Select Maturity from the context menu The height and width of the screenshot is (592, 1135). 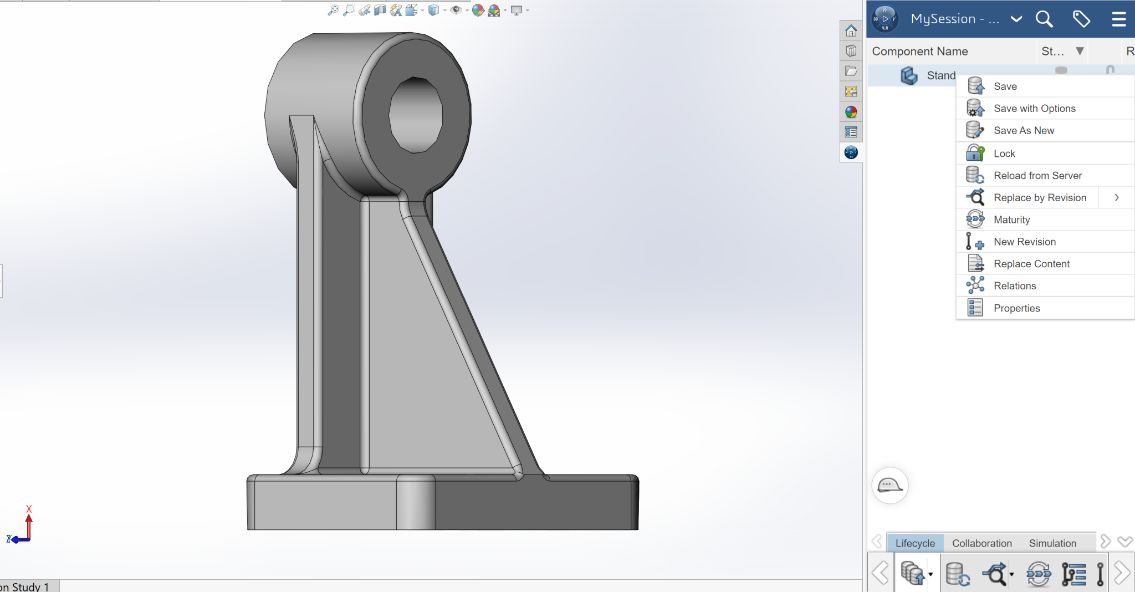click(1045, 220)
